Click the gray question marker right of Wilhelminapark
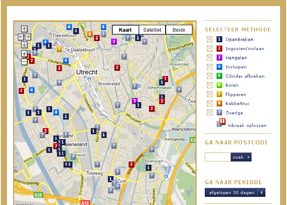 pos(179,89)
